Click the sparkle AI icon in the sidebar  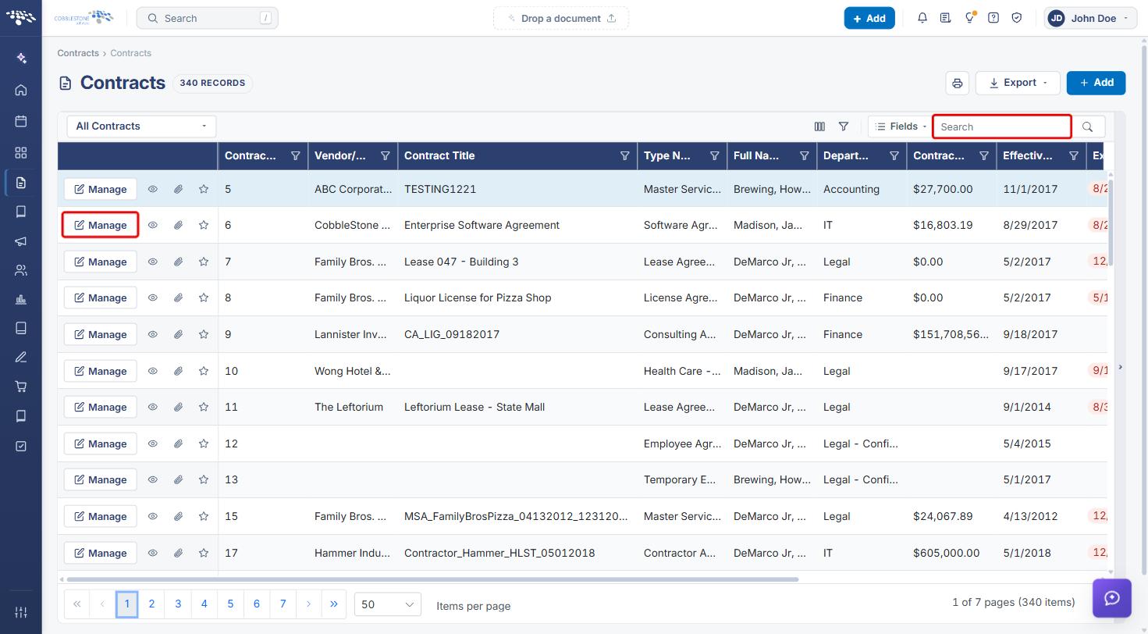(x=21, y=58)
